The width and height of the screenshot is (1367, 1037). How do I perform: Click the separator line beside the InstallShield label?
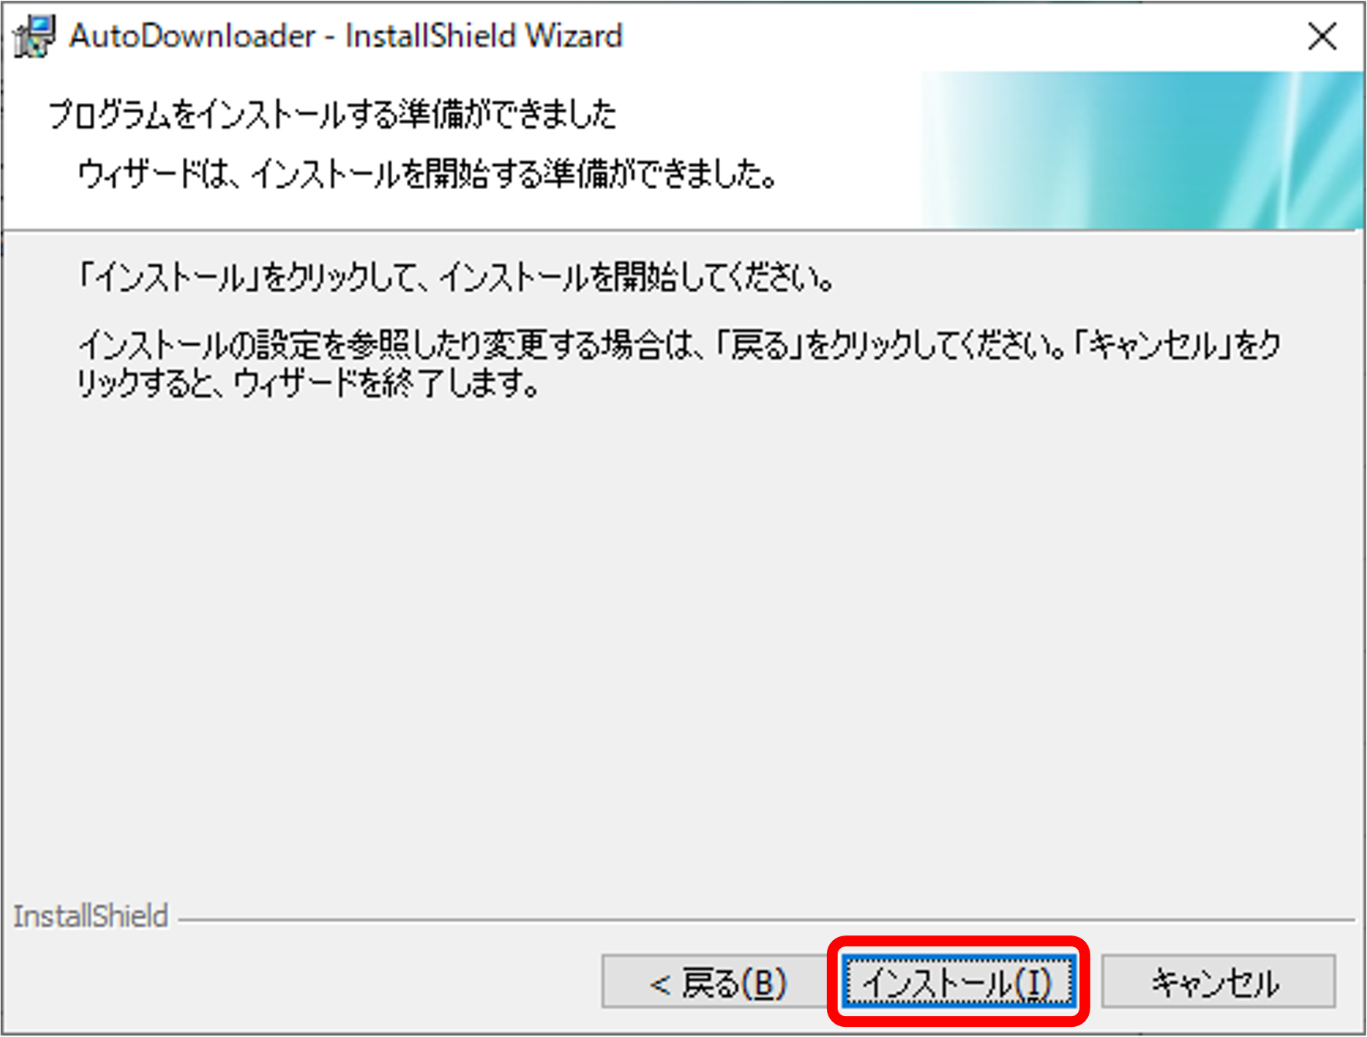tap(766, 921)
